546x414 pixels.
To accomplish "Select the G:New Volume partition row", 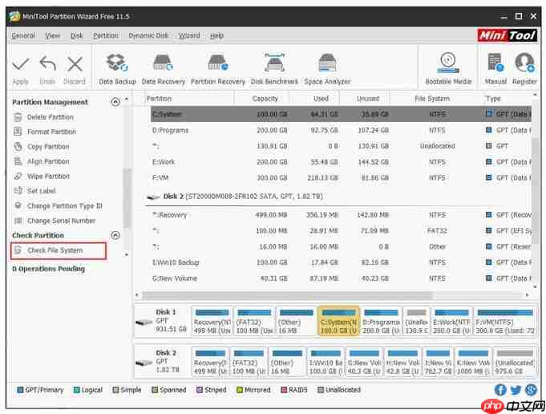I will tap(341, 278).
